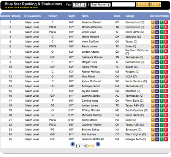Click college Syracuse (C)
The image size is (171, 157).
133,130
